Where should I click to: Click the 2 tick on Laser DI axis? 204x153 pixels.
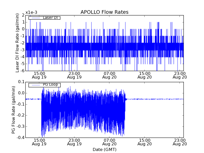(23, 15)
